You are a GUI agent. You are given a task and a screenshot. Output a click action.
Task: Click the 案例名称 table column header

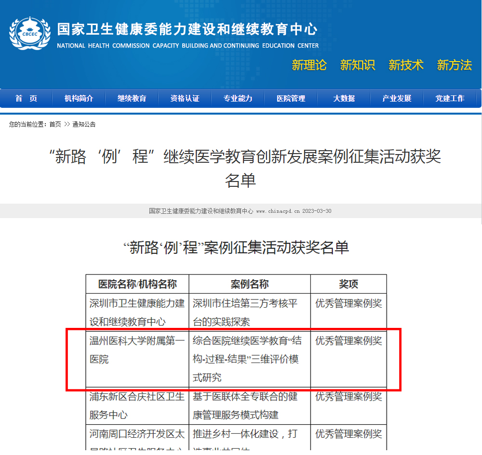(249, 284)
